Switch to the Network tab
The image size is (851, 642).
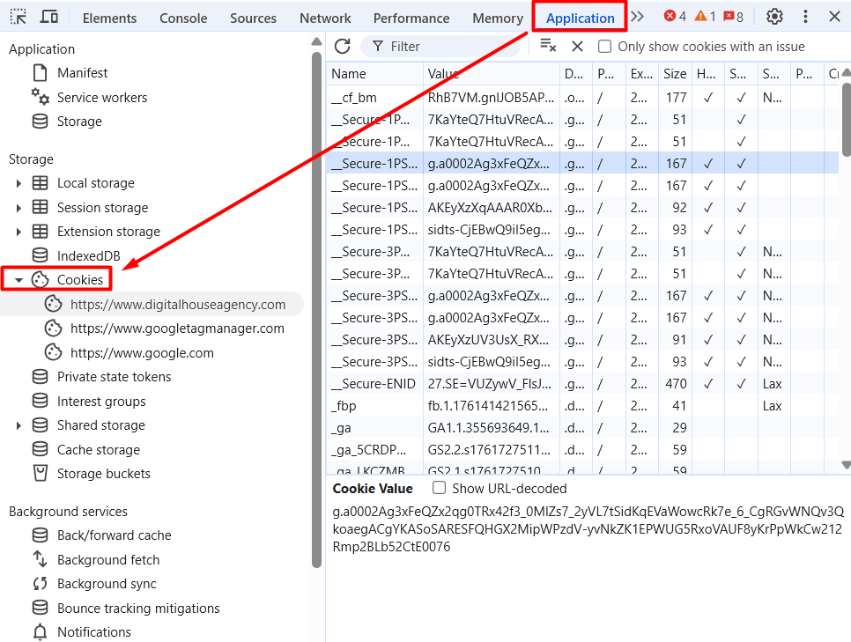(x=325, y=18)
